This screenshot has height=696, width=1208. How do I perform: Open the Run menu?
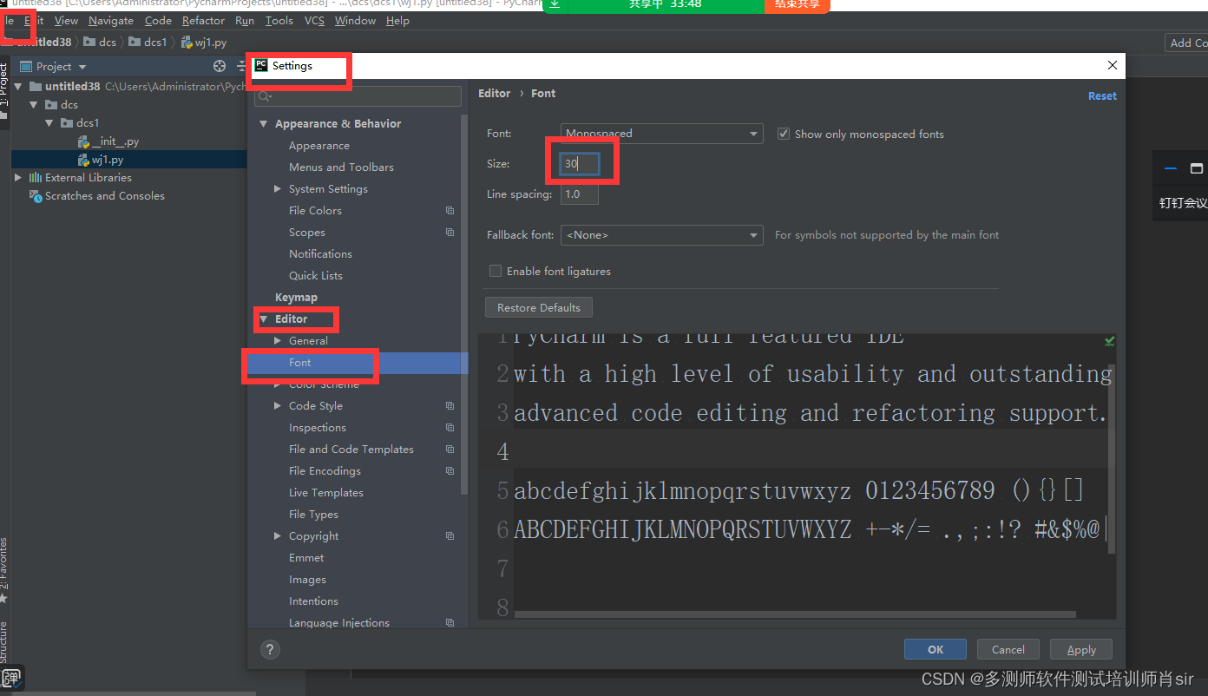245,20
